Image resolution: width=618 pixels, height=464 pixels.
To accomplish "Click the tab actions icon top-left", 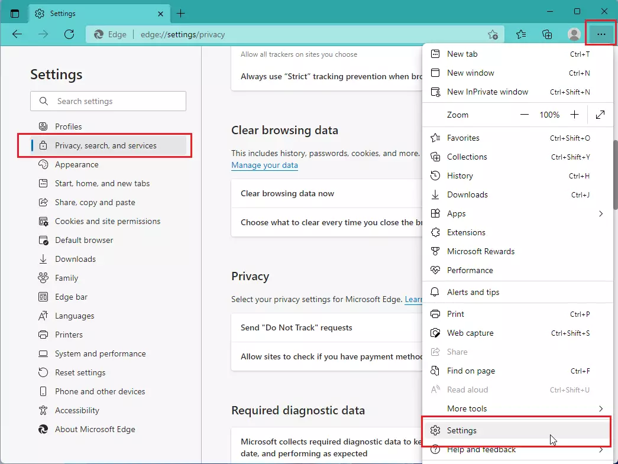I will 15,13.
